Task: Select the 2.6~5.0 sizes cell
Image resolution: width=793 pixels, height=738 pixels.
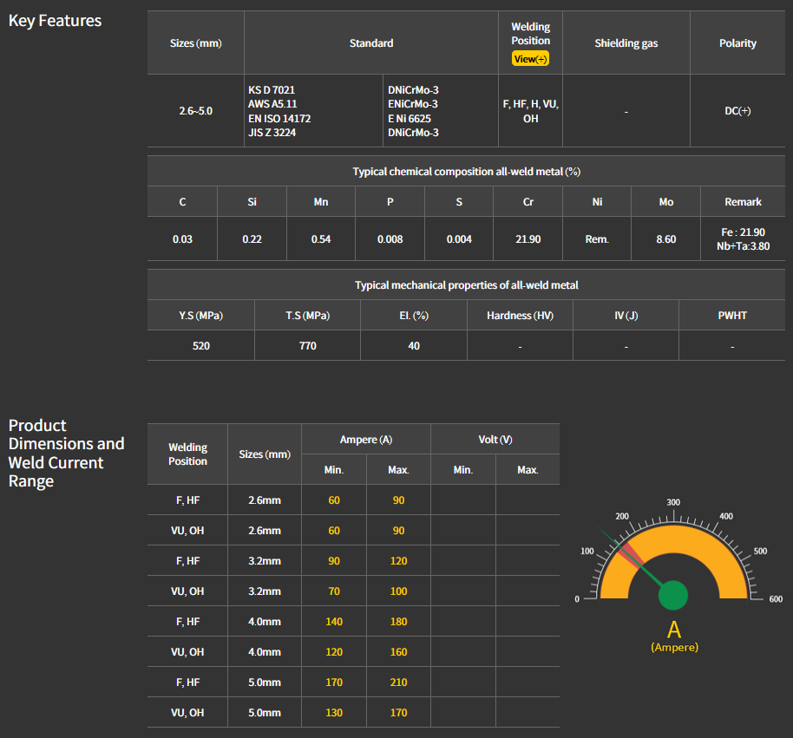Action: tap(195, 111)
